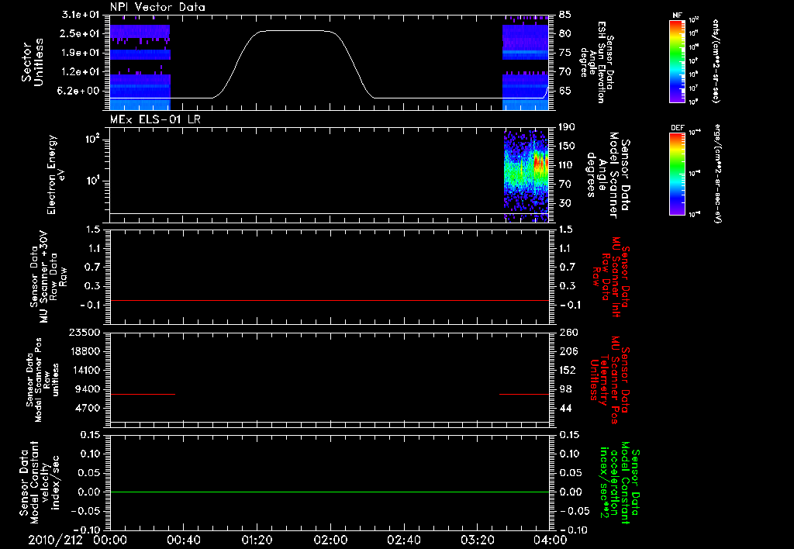The width and height of the screenshot is (794, 549).
Task: Click the "DEF" label above the color bar
Action: tap(678, 128)
